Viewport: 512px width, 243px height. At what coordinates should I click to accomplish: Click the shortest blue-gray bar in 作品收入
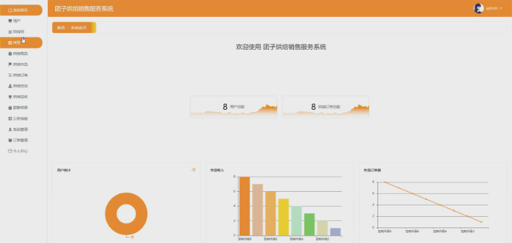pos(335,232)
